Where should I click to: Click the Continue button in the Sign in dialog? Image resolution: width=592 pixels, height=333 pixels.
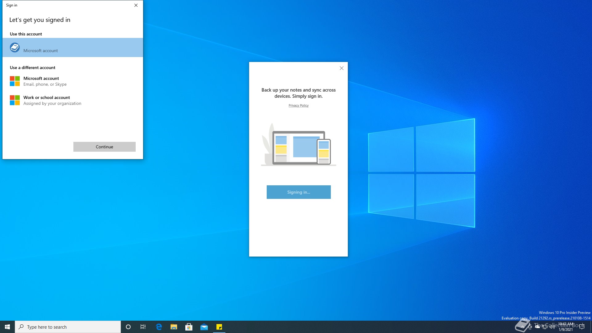[x=105, y=147]
